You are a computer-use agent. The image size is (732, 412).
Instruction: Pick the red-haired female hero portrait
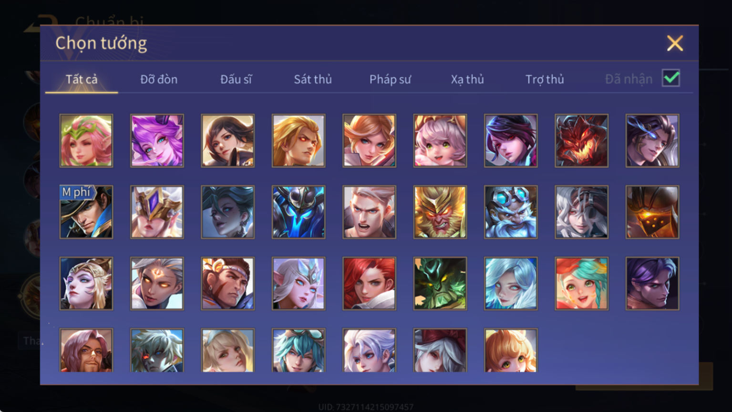369,284
